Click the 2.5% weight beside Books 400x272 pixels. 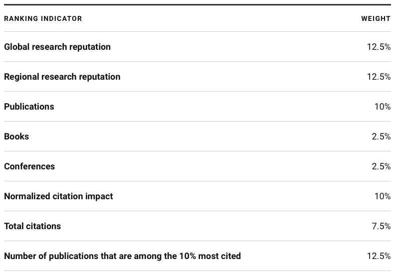point(381,136)
